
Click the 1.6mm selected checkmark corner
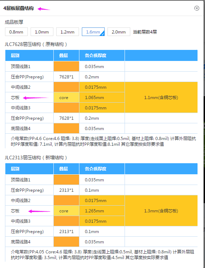click(x=102, y=34)
